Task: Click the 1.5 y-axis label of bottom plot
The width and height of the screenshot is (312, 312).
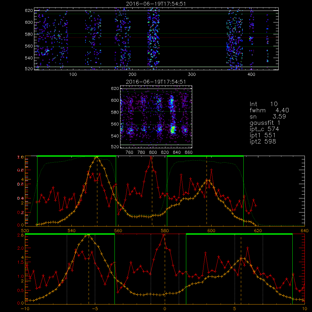Action: pyautogui.click(x=21, y=262)
